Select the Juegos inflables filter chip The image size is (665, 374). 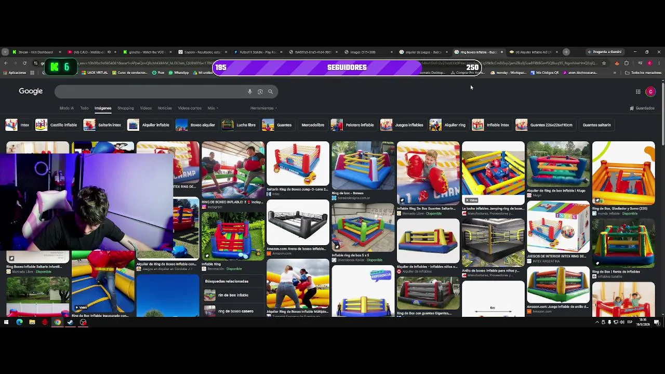point(403,125)
